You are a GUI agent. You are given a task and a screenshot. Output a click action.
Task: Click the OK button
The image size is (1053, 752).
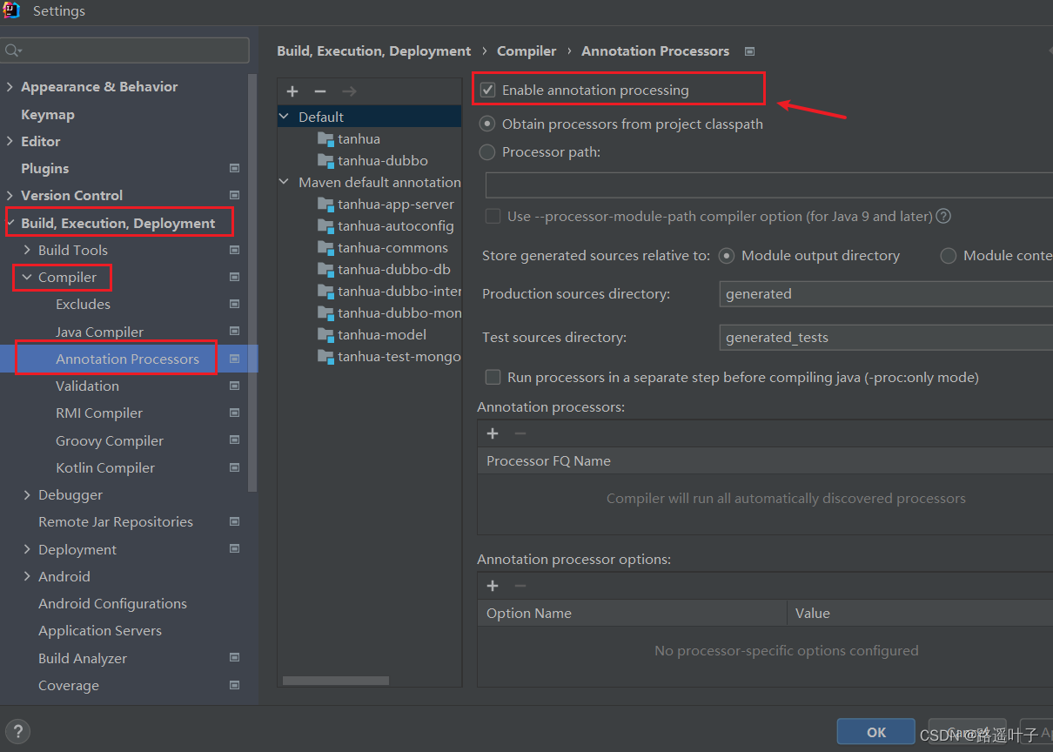[x=876, y=732]
